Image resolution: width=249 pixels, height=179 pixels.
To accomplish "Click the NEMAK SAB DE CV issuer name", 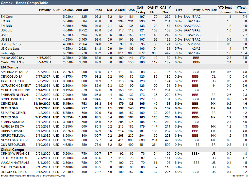I will [14, 140].
